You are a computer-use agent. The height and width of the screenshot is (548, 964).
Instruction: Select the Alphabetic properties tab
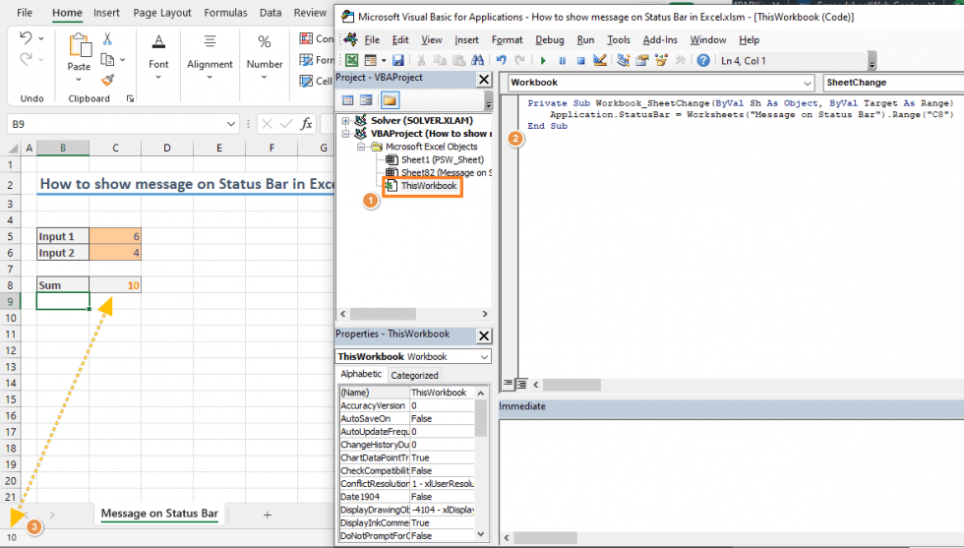[361, 374]
